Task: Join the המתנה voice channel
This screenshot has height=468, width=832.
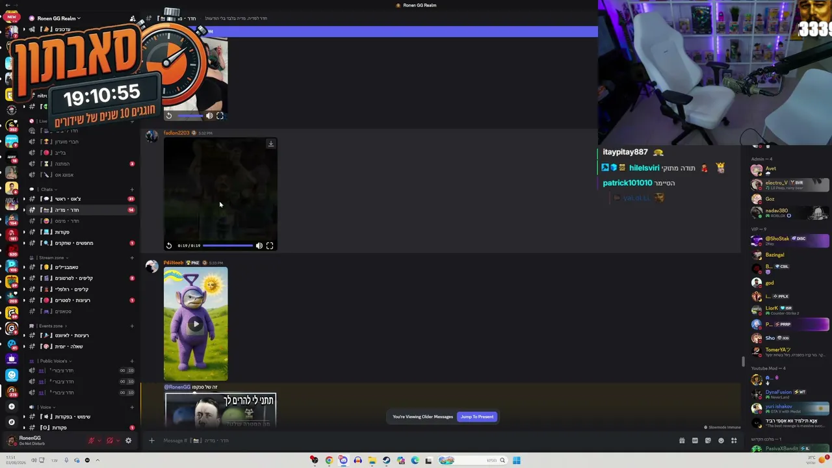Action: pos(82,164)
